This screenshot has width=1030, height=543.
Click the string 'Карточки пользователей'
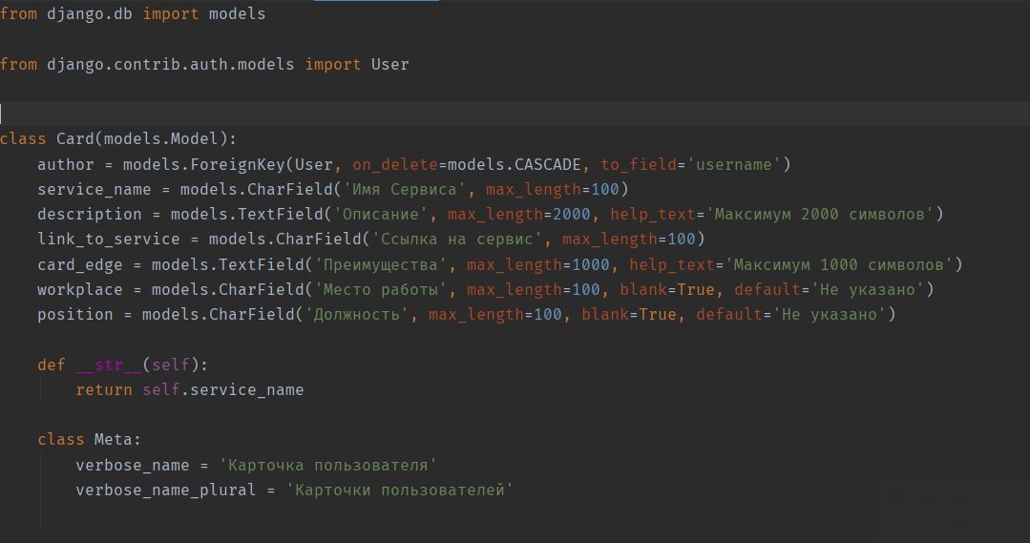[x=399, y=491]
